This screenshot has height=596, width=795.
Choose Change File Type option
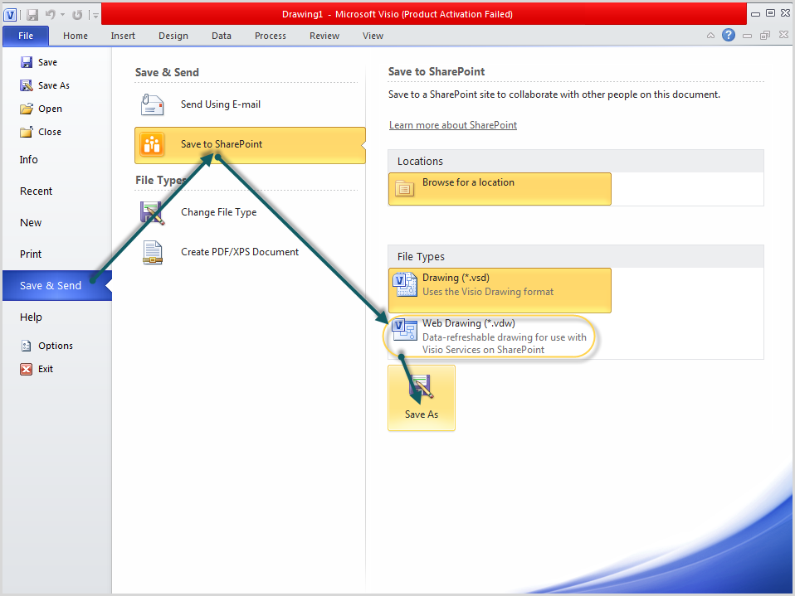coord(250,212)
